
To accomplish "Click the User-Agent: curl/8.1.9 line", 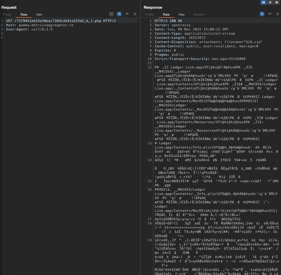I will tap(29, 29).
